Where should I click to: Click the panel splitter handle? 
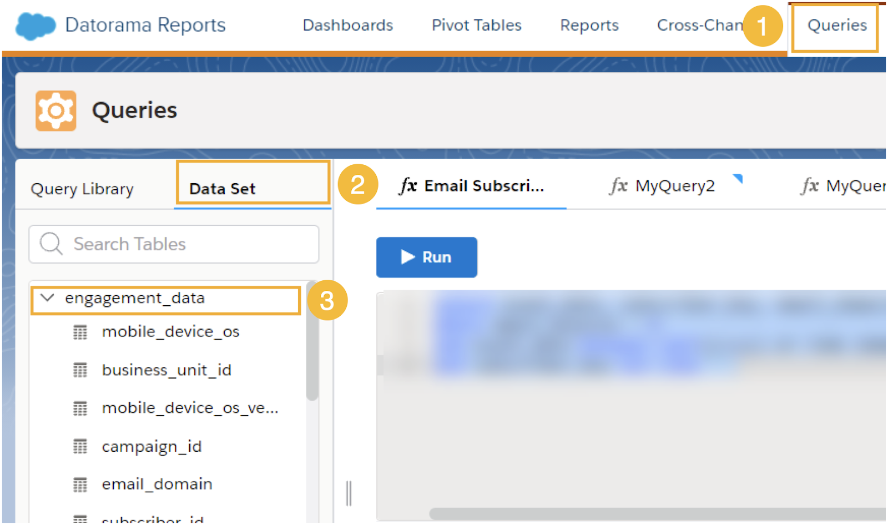pyautogui.click(x=349, y=493)
